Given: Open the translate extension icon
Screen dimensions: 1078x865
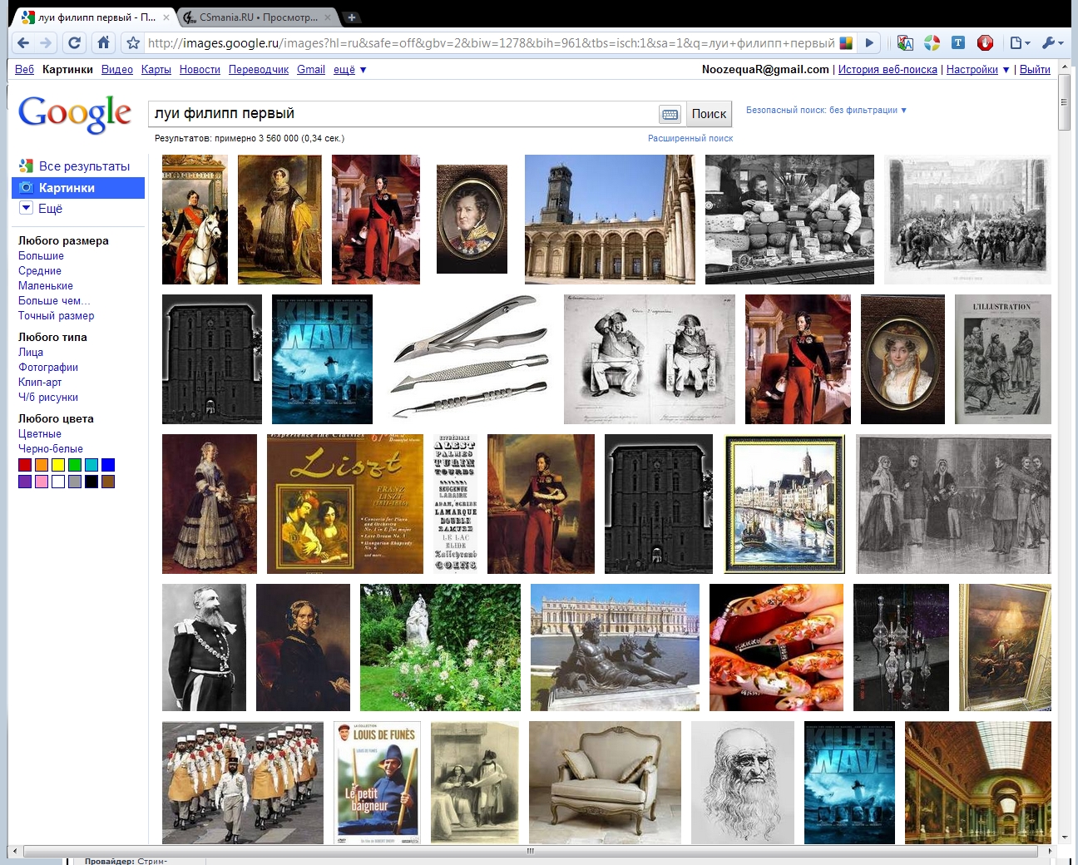Looking at the screenshot, I should point(905,43).
